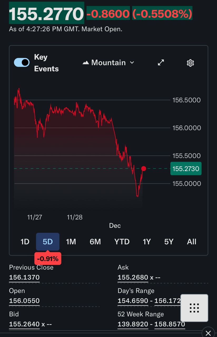The width and height of the screenshot is (217, 337).
Task: Switch to 6M range
Action: pos(95,242)
